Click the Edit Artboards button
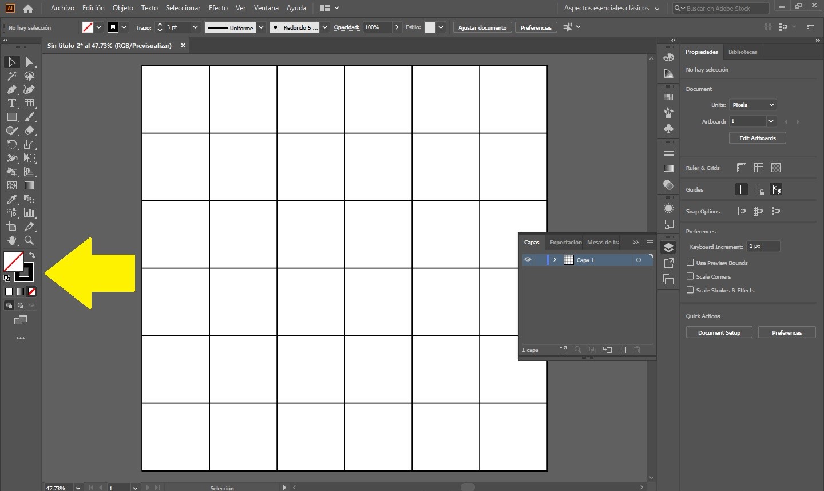Image resolution: width=824 pixels, height=491 pixels. [758, 138]
